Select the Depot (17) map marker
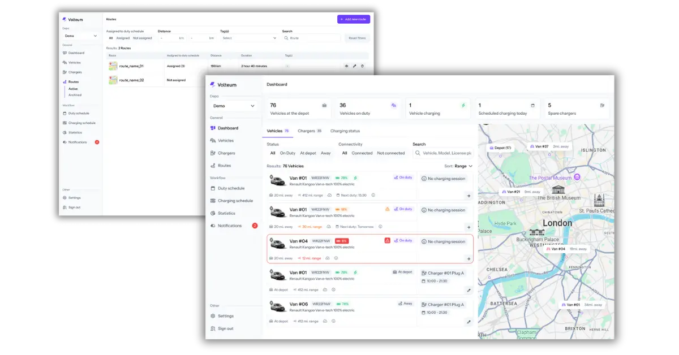 500,148
